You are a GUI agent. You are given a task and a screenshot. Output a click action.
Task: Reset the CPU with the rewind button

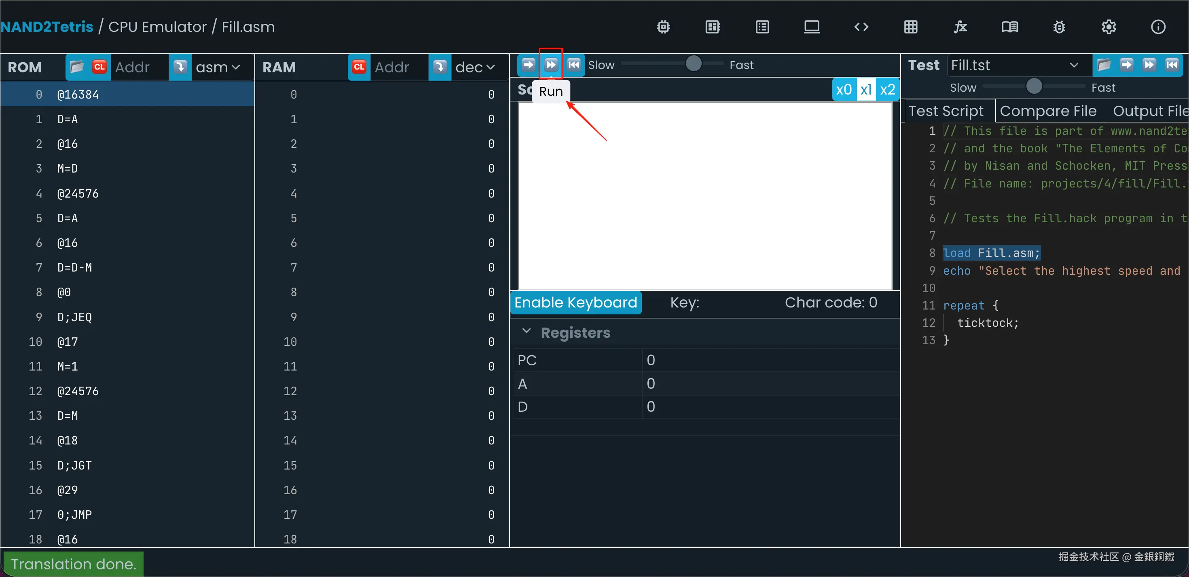(573, 65)
